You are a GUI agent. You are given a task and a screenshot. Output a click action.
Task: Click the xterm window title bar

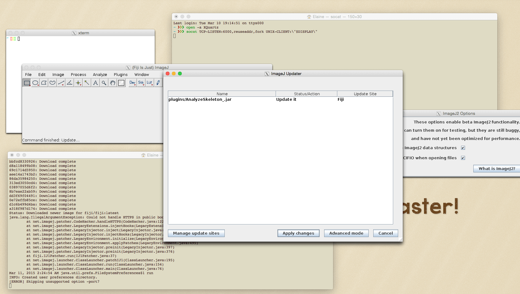pos(80,33)
